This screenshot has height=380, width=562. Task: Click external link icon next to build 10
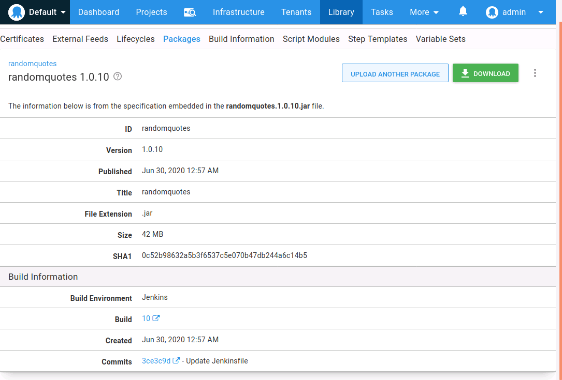(156, 318)
